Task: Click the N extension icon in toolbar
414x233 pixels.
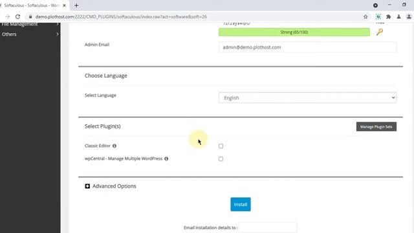Action: 378,17
